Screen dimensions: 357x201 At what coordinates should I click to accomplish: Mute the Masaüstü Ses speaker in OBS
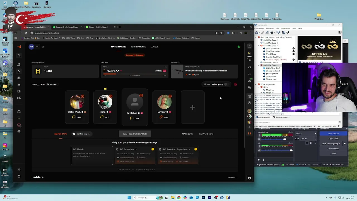click(x=259, y=139)
